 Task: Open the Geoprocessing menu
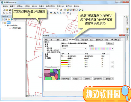point(50,6)
